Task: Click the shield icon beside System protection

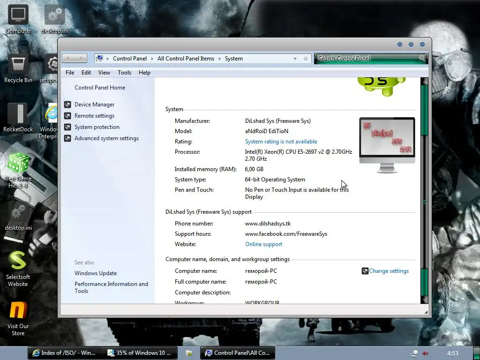Action: pyautogui.click(x=67, y=127)
